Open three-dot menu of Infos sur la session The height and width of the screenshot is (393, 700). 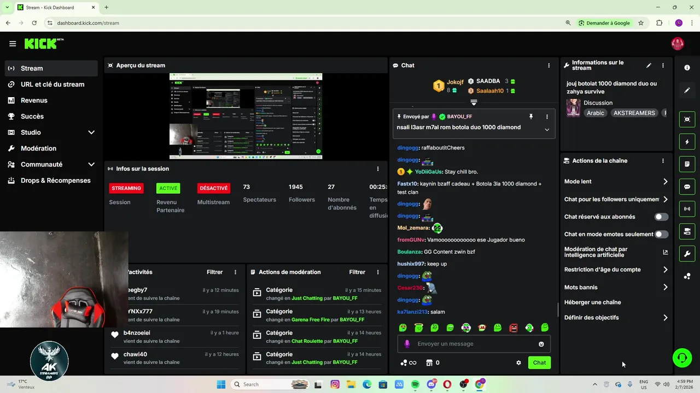pyautogui.click(x=377, y=169)
